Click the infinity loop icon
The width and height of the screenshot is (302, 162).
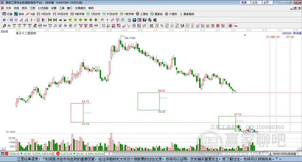(236, 26)
